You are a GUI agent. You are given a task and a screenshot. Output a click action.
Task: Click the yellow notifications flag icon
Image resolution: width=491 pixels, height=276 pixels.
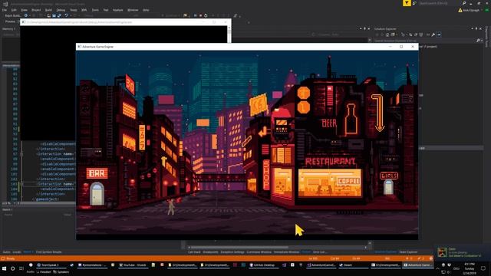(407, 3)
